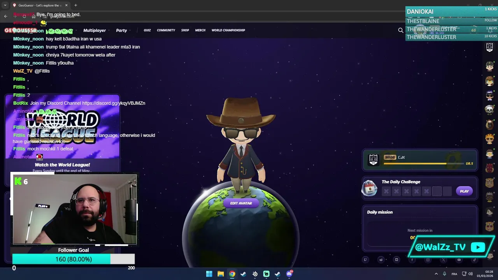Open a new browser tab
The image size is (498, 280).
[75, 5]
